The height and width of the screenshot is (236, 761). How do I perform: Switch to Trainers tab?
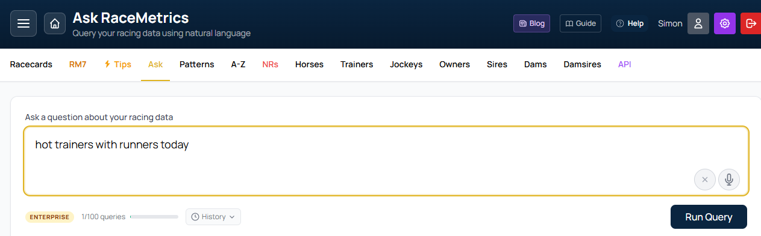pos(357,64)
